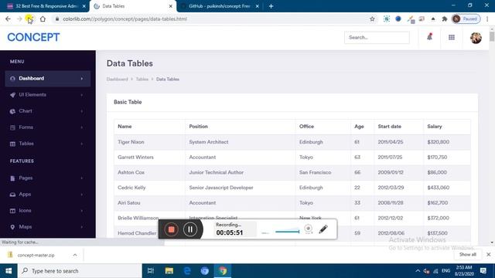
Task: Click the Forms sidebar icon
Action: 12,127
